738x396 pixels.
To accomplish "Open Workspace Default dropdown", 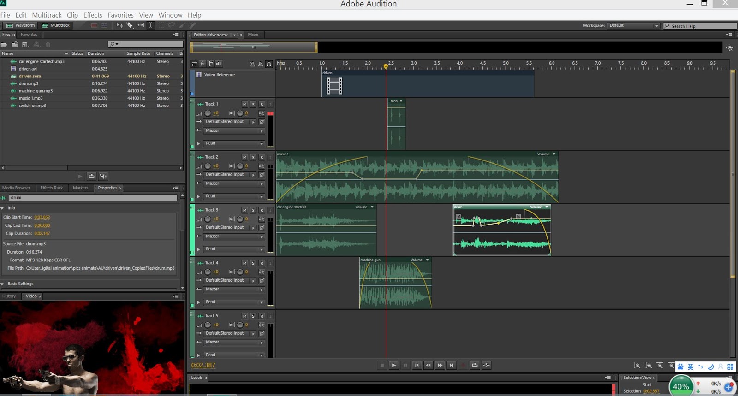I will 634,26.
